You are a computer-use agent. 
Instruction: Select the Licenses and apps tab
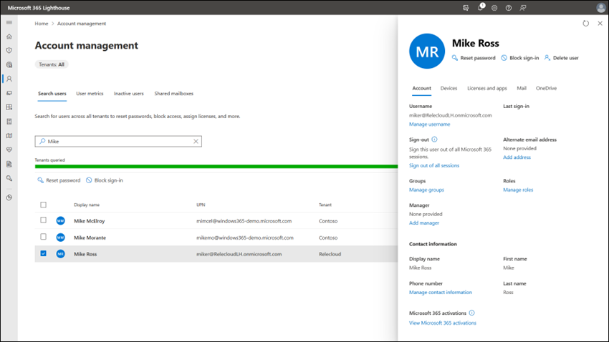pyautogui.click(x=487, y=88)
